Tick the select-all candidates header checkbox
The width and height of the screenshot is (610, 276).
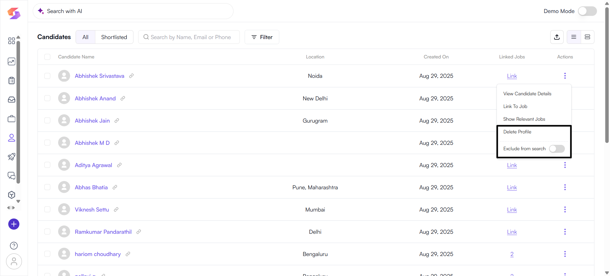point(47,57)
